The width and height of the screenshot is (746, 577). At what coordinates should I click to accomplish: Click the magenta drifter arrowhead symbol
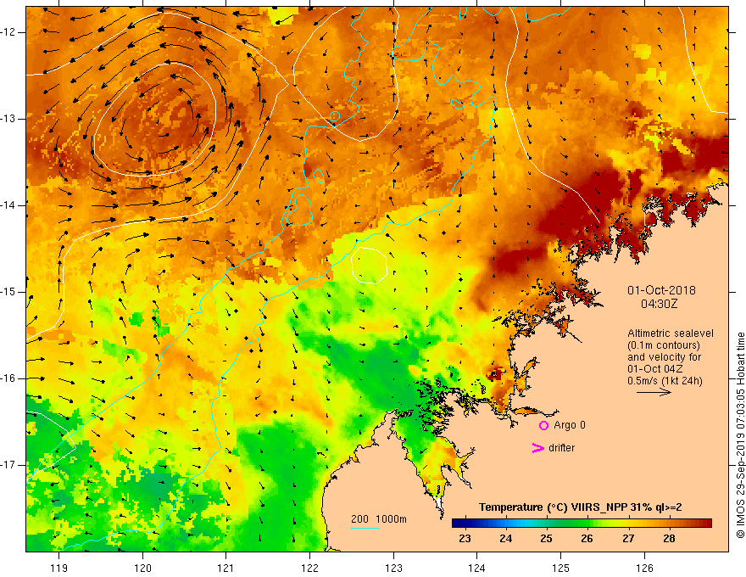pos(537,448)
